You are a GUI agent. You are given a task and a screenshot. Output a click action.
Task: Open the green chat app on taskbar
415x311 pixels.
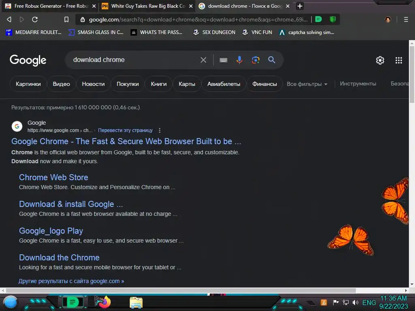click(x=72, y=302)
